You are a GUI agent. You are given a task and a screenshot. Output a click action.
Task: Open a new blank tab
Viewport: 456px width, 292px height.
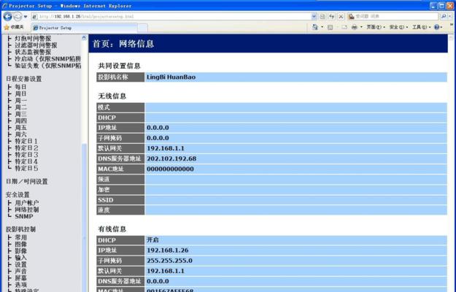142,28
